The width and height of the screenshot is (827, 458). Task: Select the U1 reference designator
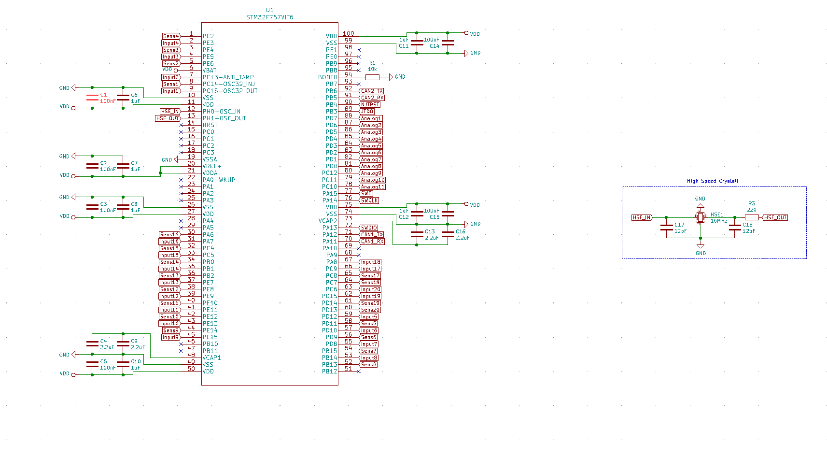[269, 10]
